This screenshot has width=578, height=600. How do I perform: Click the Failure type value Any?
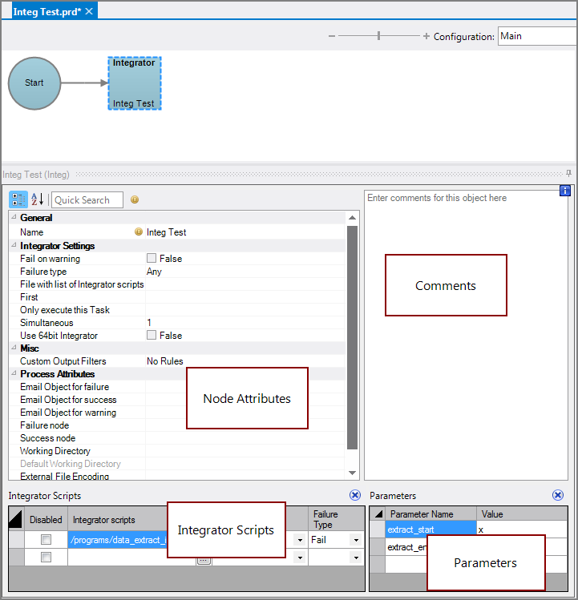point(154,272)
